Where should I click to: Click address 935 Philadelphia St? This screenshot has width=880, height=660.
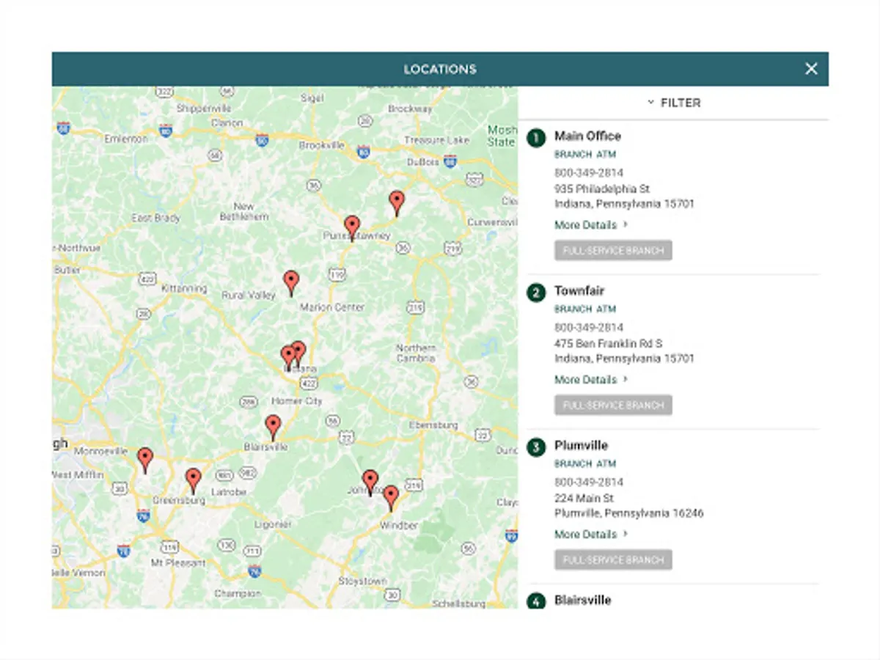point(602,189)
